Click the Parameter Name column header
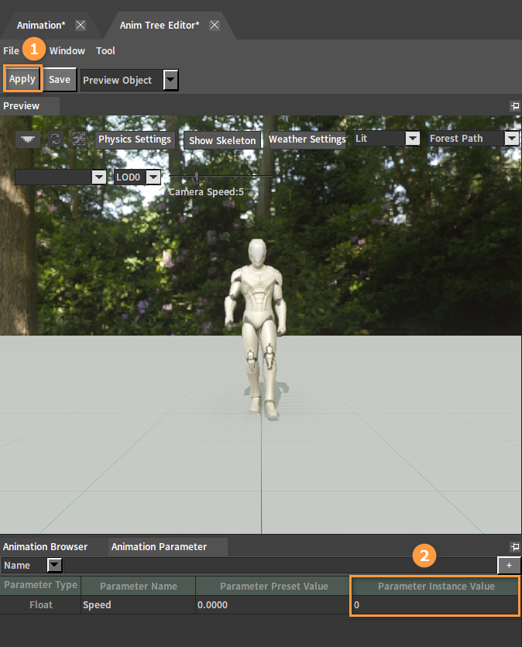The width and height of the screenshot is (522, 647). 138,586
